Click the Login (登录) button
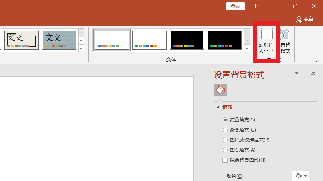The height and width of the screenshot is (181, 323). pos(235,6)
